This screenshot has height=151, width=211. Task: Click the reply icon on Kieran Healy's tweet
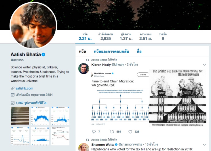[x=94, y=132]
